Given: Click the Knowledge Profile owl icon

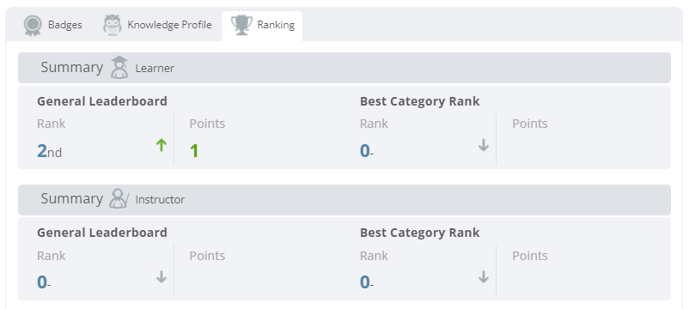Looking at the screenshot, I should pos(113,25).
